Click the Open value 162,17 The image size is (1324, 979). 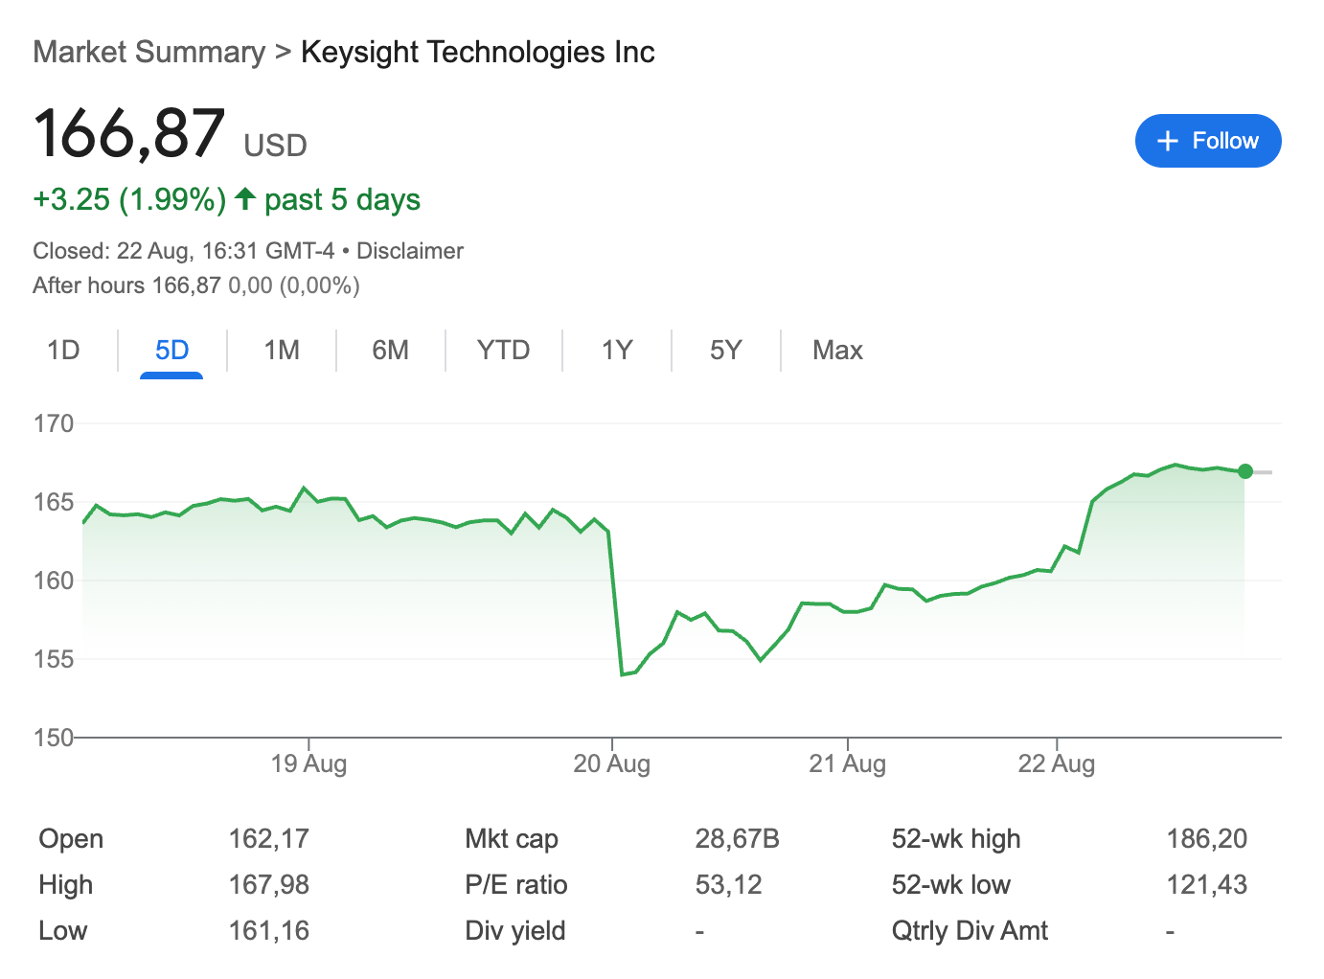pyautogui.click(x=269, y=838)
